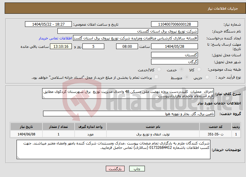Click the نام خدمت column header
The width and height of the screenshot is (246, 177).
coord(153,127)
